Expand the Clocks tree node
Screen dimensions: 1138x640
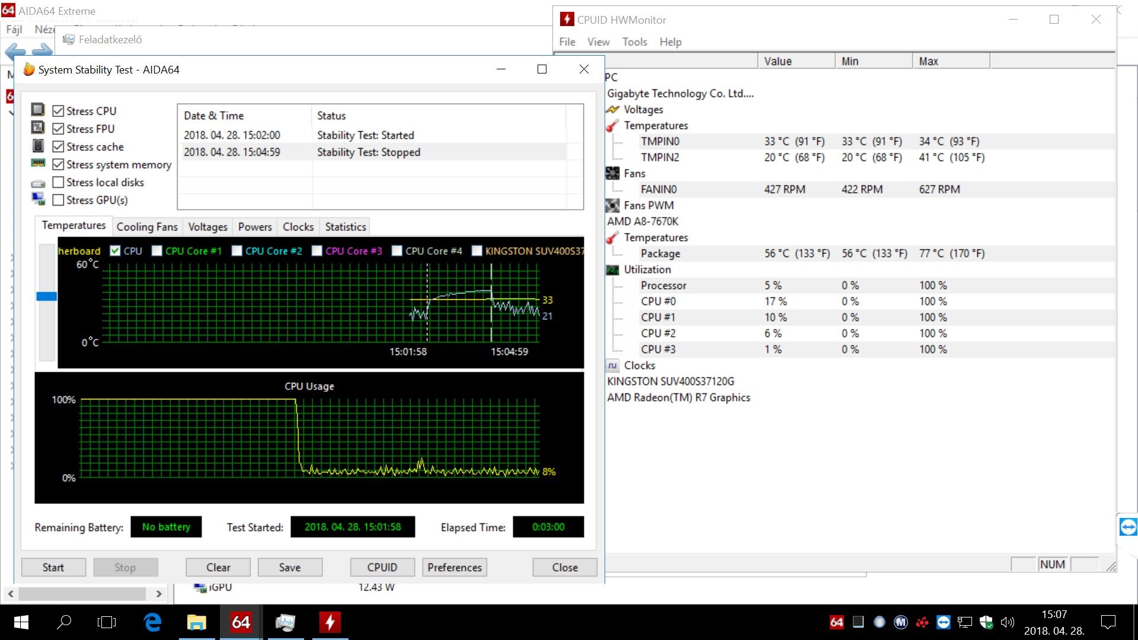point(639,366)
